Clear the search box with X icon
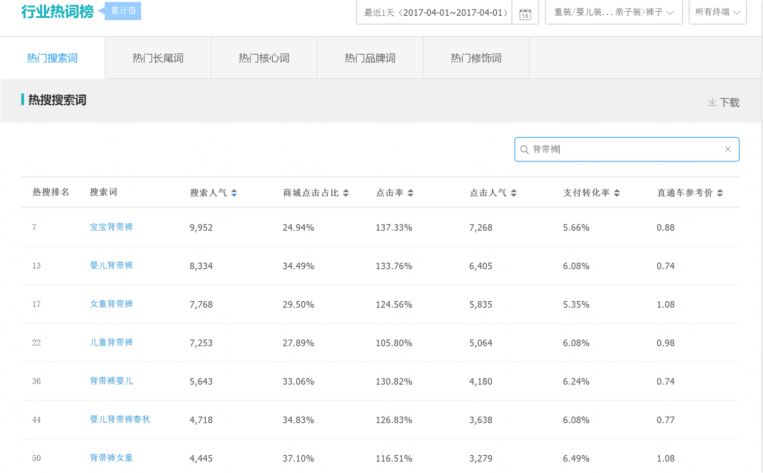This screenshot has height=473, width=763. [x=727, y=149]
